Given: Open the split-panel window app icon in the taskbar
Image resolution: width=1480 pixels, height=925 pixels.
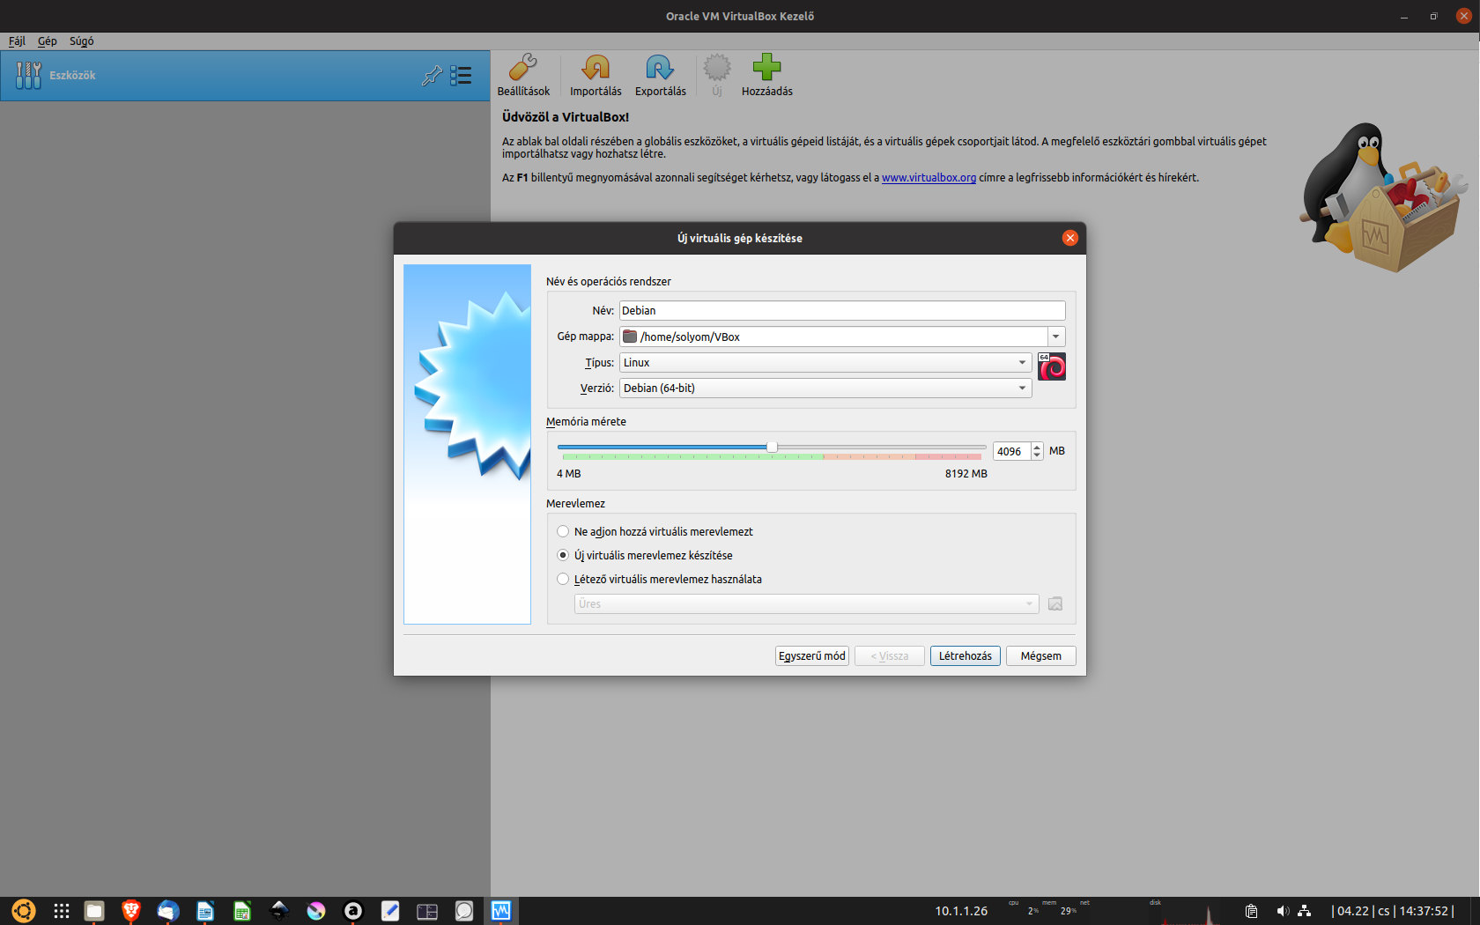Looking at the screenshot, I should pos(427,911).
